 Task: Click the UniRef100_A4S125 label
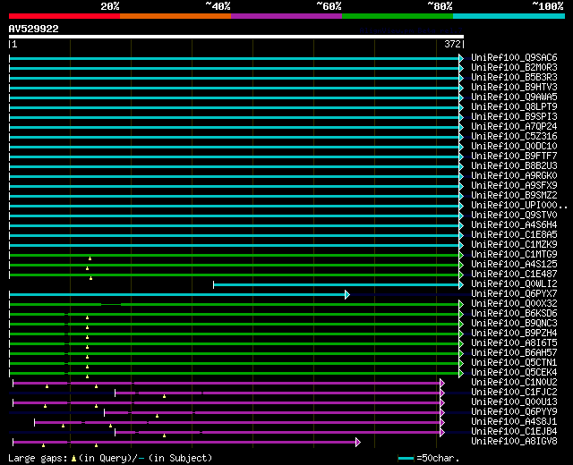[514, 265]
